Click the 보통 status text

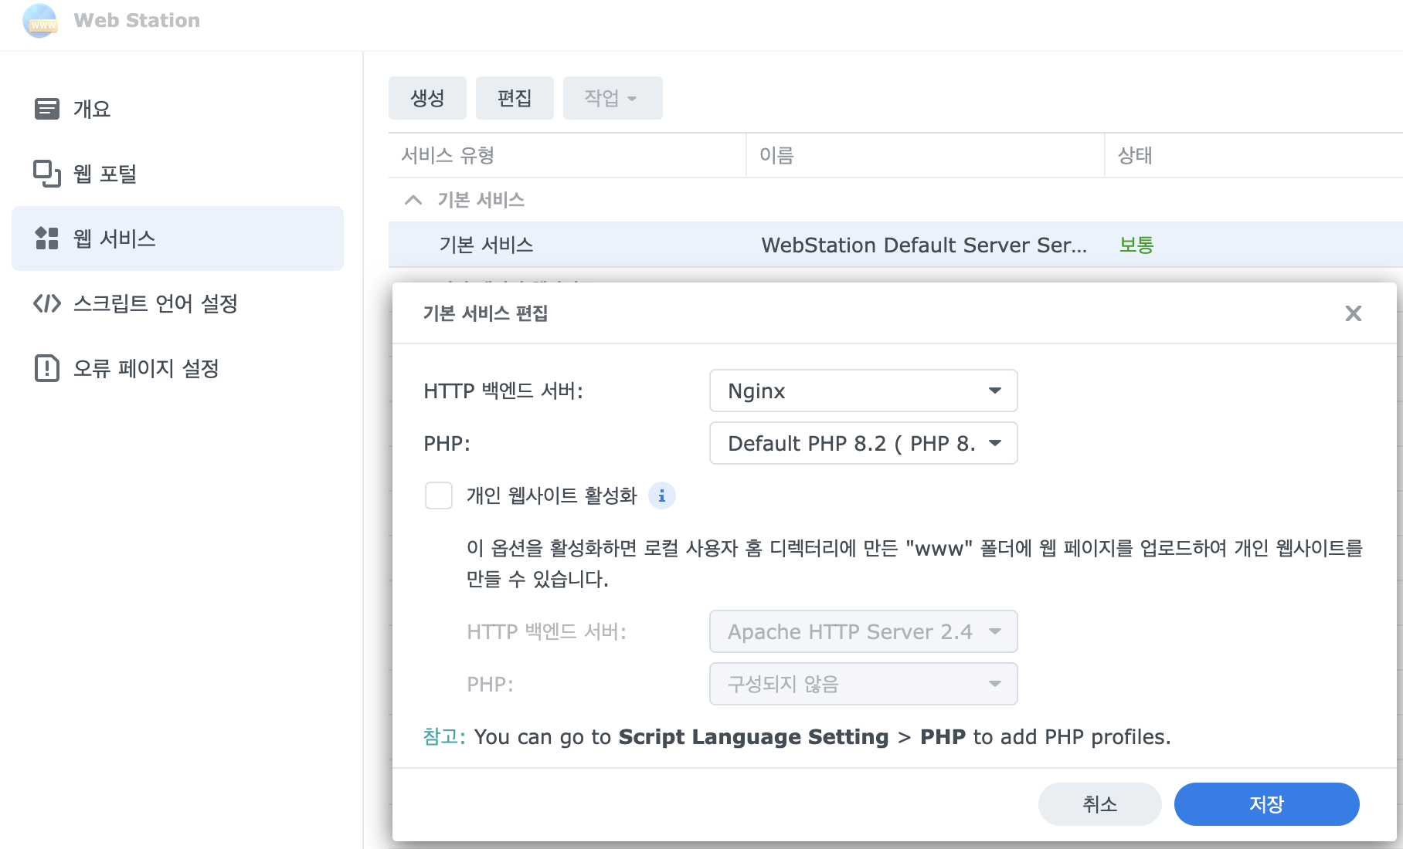click(1136, 245)
